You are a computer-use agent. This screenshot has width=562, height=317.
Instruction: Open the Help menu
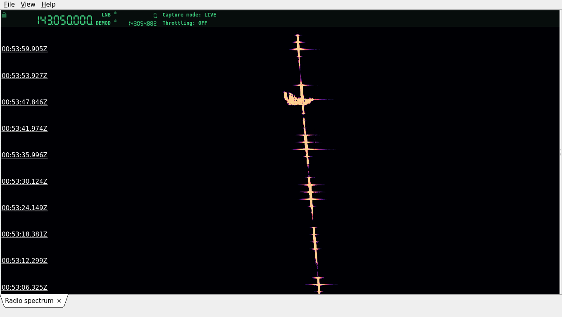point(48,4)
